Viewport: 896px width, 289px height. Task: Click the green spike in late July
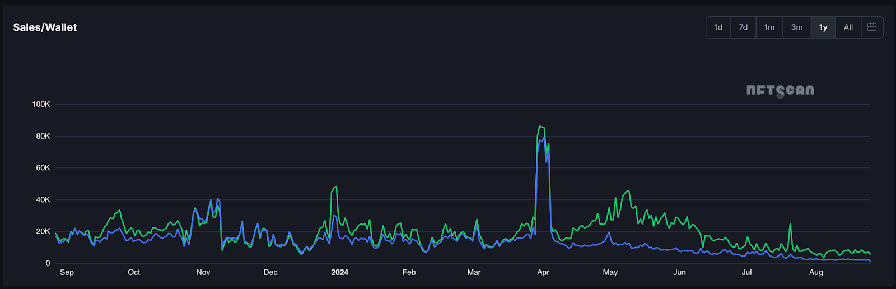click(790, 224)
